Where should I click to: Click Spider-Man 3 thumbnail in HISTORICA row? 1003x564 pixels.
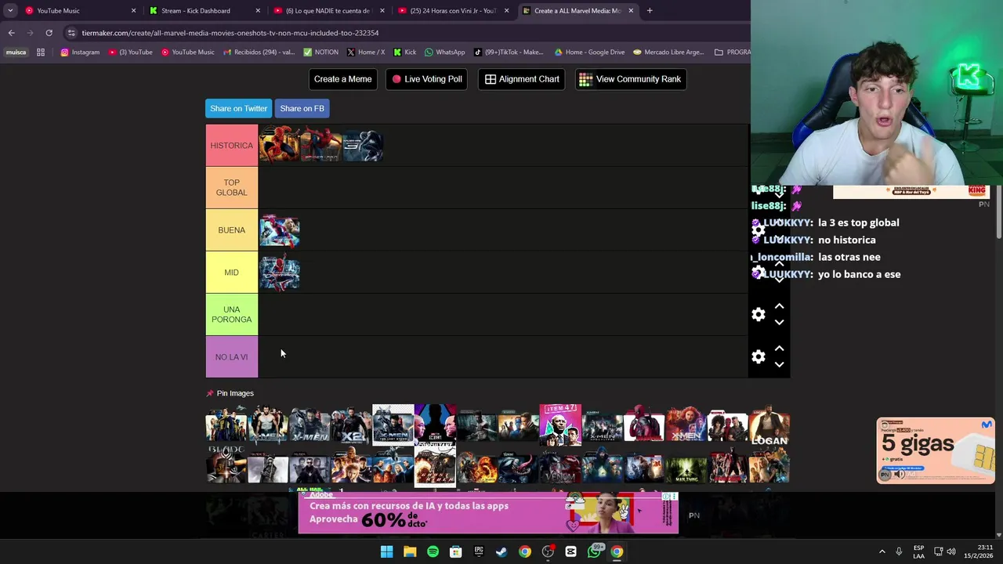point(363,146)
